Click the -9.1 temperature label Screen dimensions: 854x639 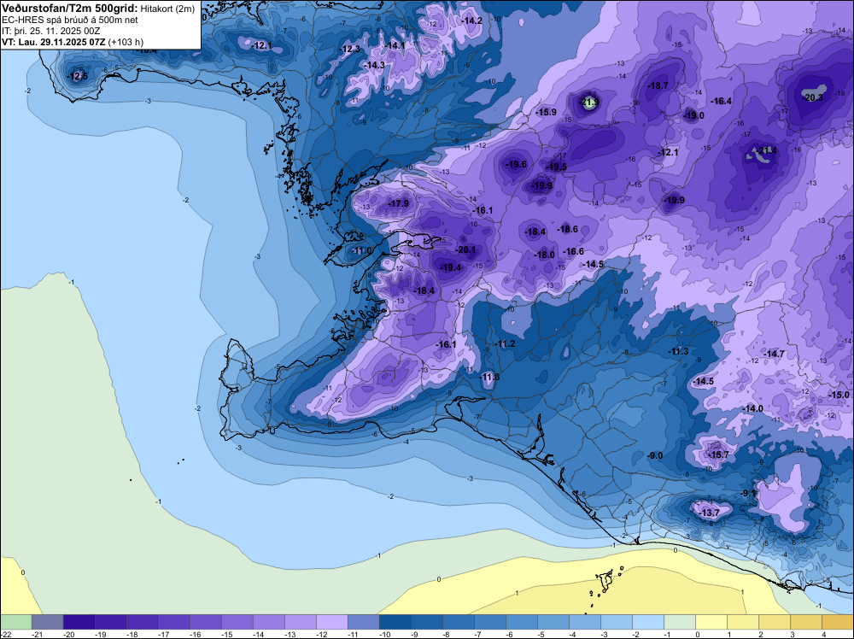click(749, 493)
